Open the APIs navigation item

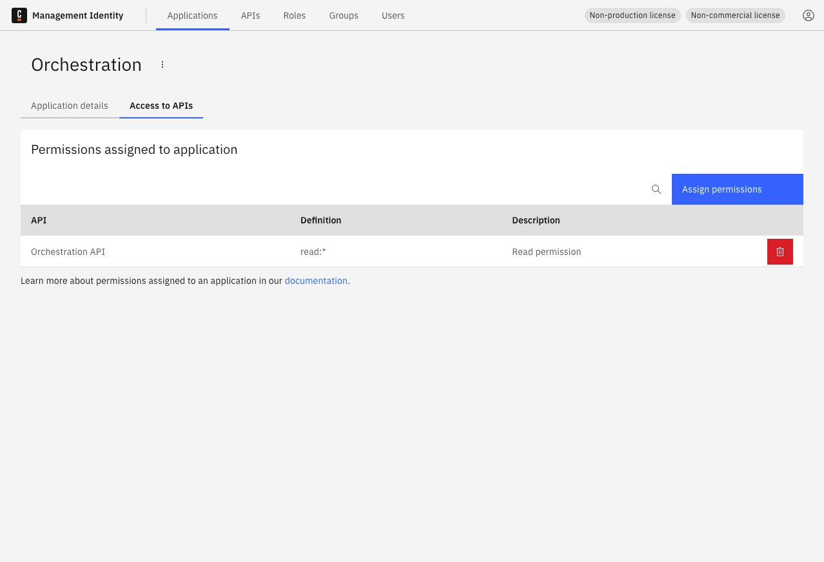click(250, 15)
